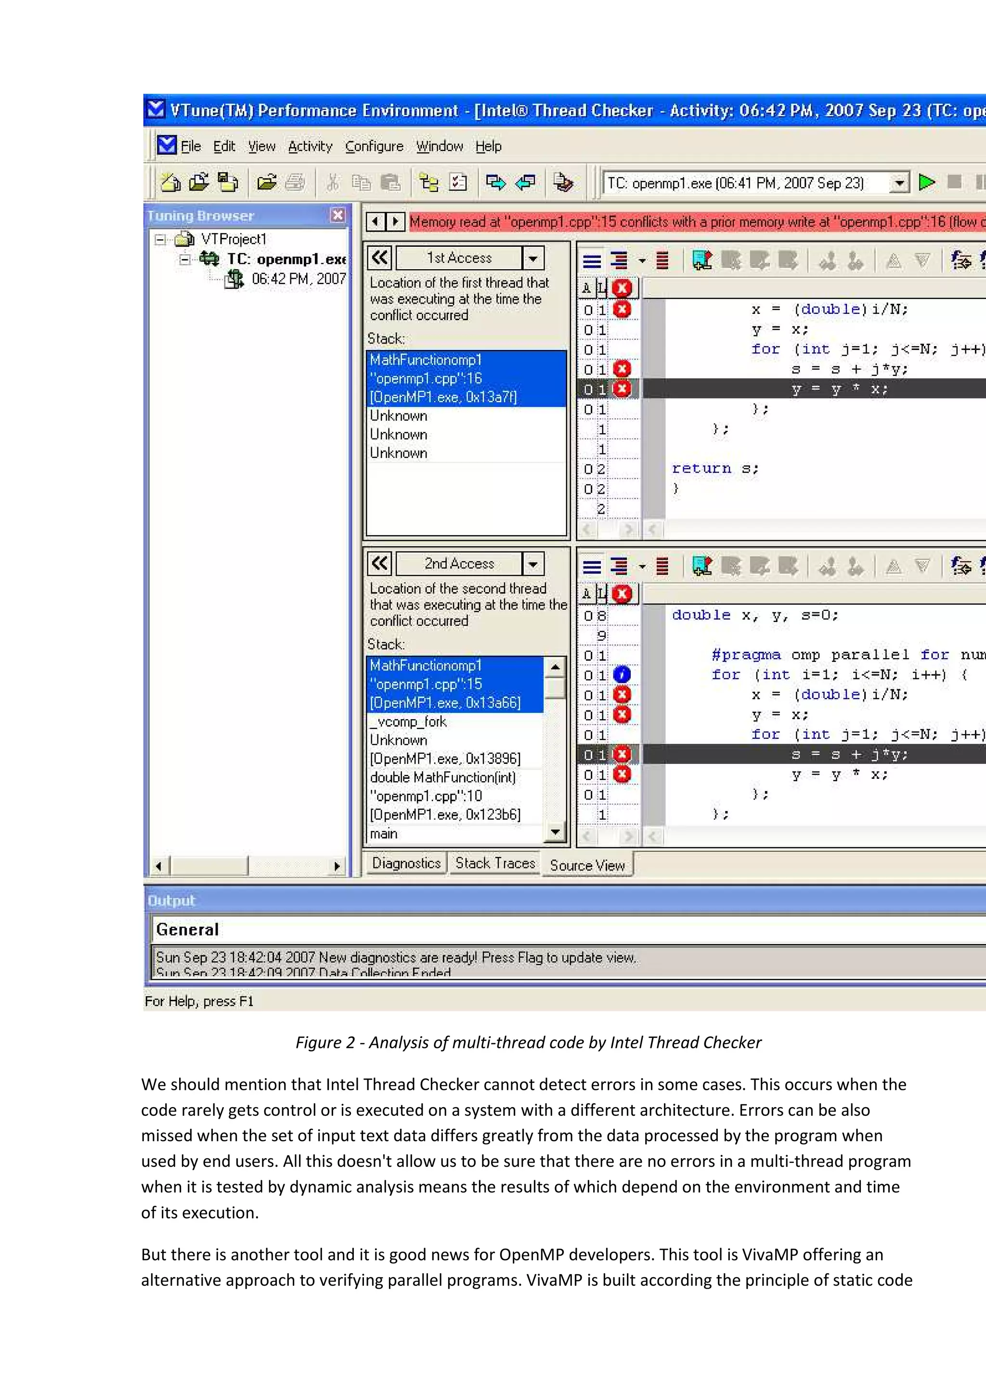Screen dimensions: 986x1395
Task: Click red lines icon in upper source toolbar
Action: point(662,261)
